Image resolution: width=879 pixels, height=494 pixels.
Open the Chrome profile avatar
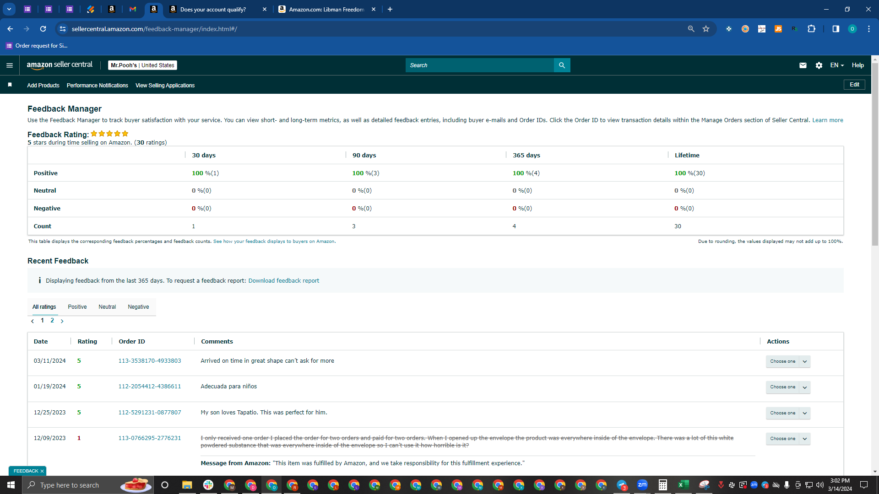coord(852,29)
